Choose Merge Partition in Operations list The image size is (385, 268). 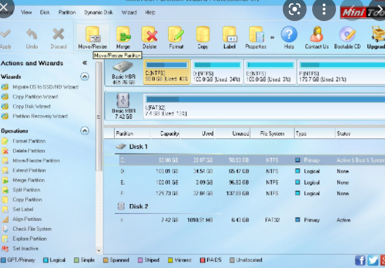coord(23,180)
